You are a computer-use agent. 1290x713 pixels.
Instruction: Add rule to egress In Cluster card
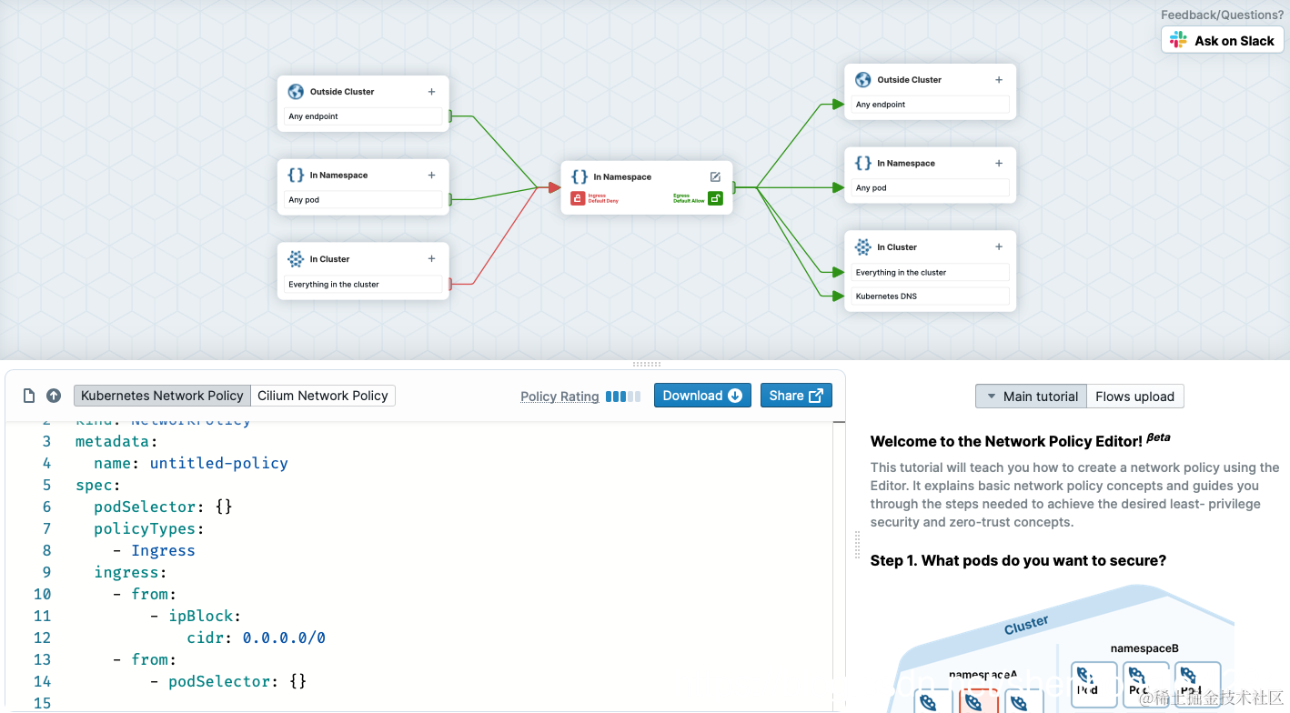pyautogui.click(x=999, y=247)
